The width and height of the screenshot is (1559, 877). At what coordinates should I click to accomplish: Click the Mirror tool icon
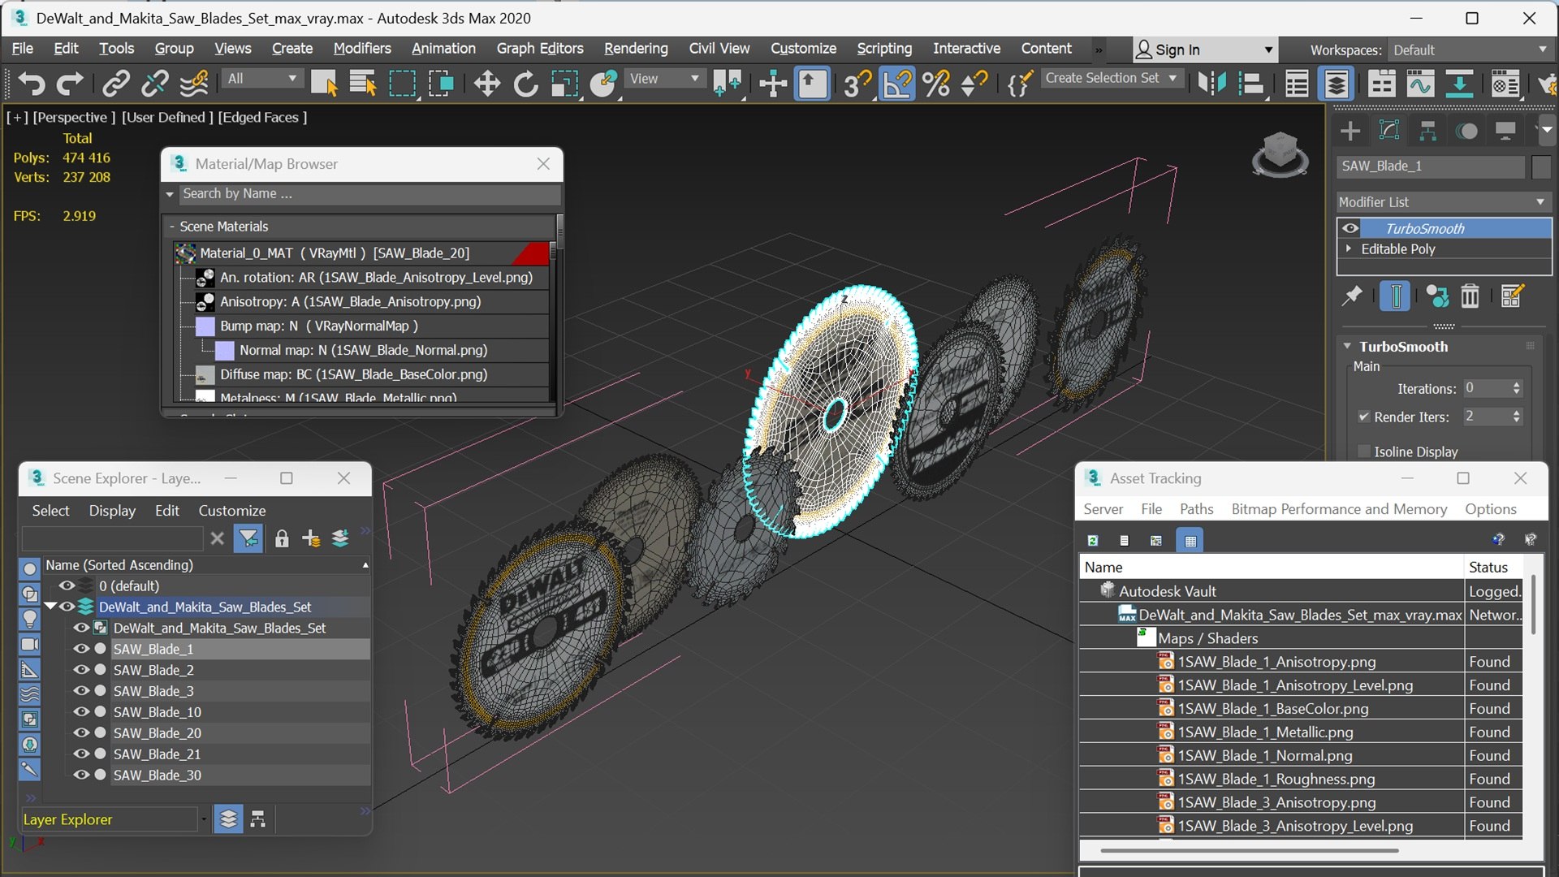[1211, 83]
